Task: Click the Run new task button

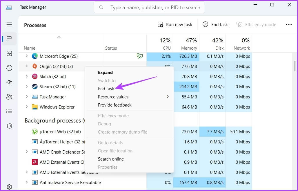Action: click(x=175, y=25)
